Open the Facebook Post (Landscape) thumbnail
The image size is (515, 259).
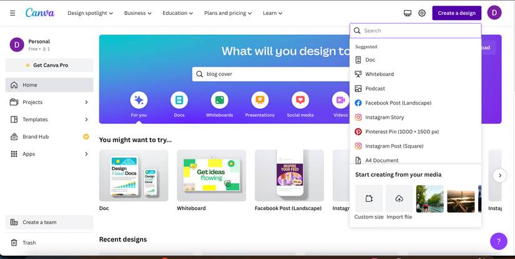pyautogui.click(x=290, y=176)
